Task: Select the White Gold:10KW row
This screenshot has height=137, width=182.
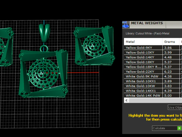Action: (x=153, y=86)
